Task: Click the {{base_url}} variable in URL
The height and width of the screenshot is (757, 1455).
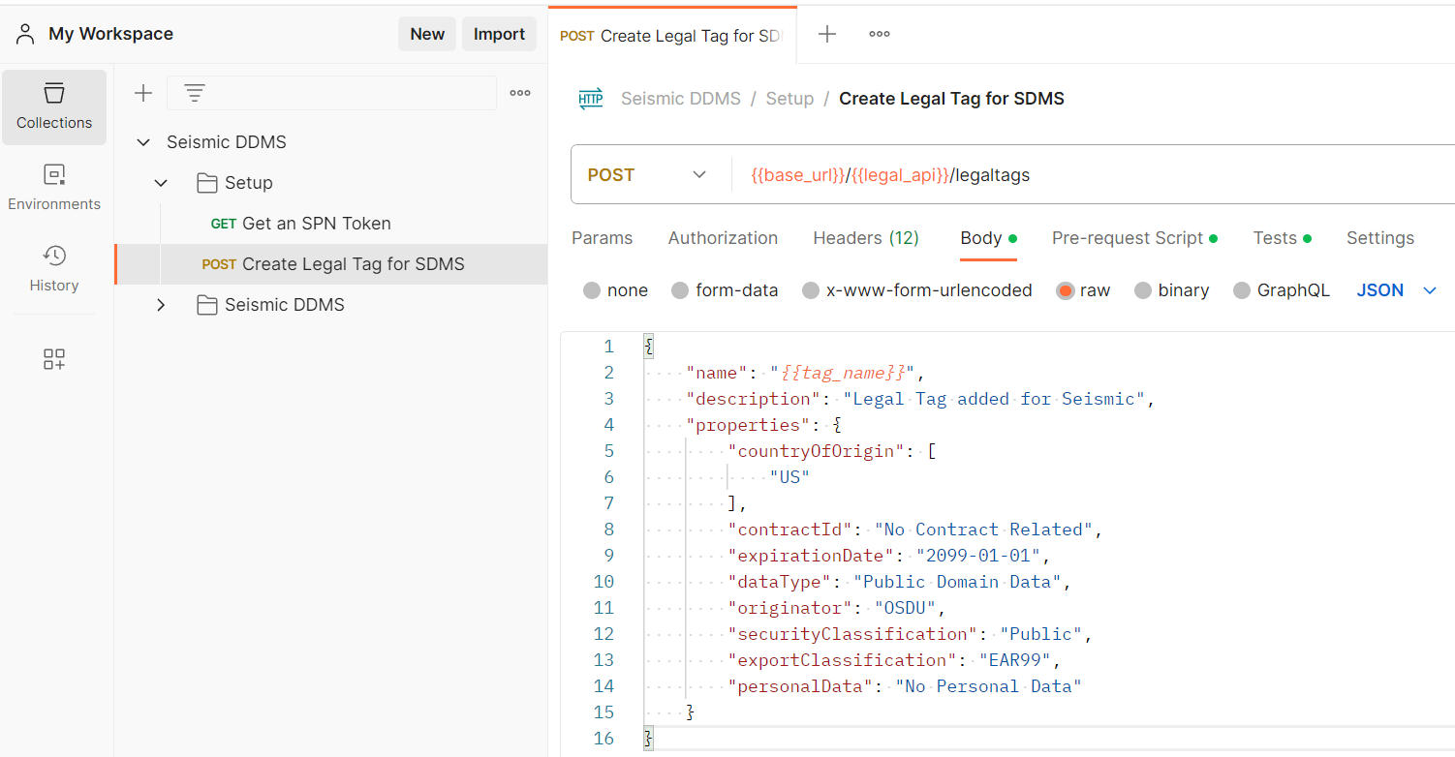Action: pos(798,175)
